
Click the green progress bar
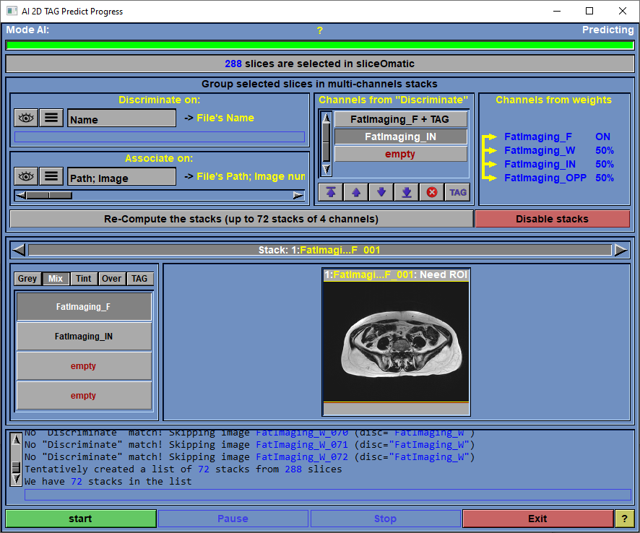tap(319, 45)
